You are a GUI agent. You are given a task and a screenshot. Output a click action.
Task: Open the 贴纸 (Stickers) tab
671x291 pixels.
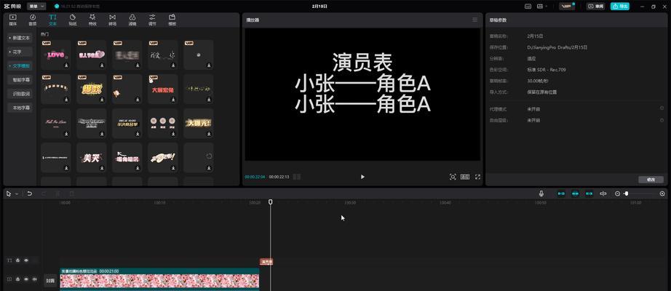pyautogui.click(x=73, y=20)
